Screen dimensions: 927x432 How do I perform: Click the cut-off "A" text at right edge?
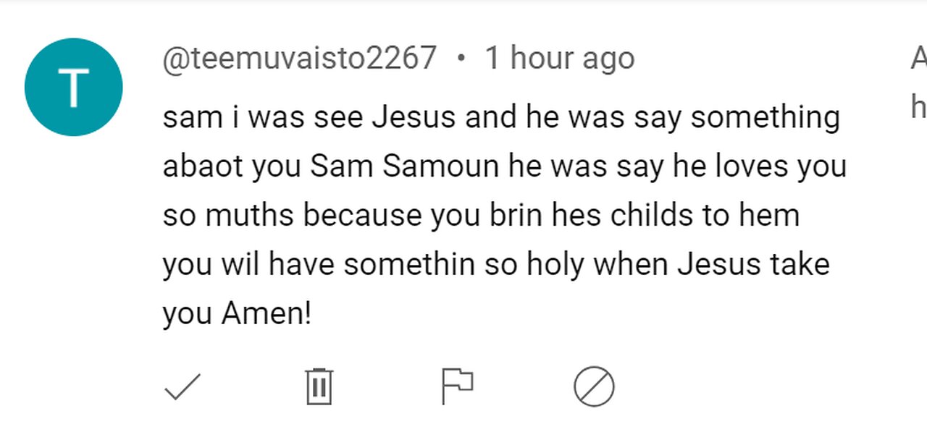click(x=918, y=58)
